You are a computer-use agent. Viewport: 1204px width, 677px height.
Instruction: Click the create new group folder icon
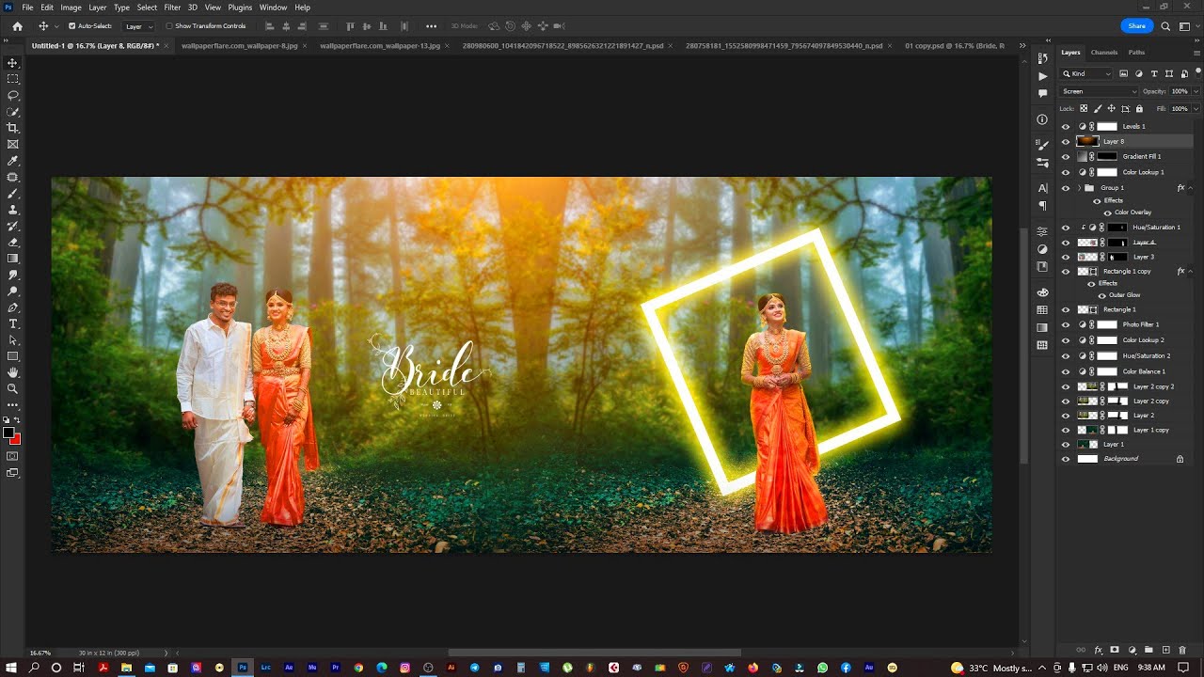point(1149,650)
